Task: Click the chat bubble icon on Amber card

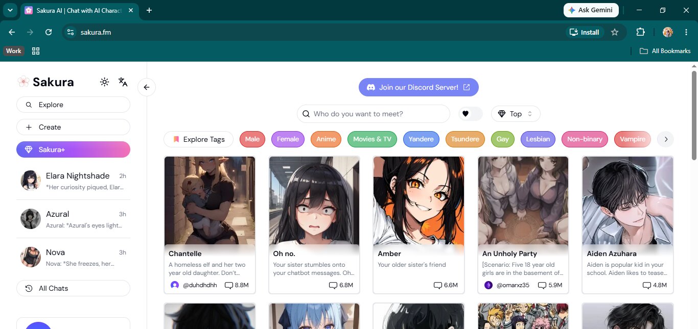Action: pos(438,285)
